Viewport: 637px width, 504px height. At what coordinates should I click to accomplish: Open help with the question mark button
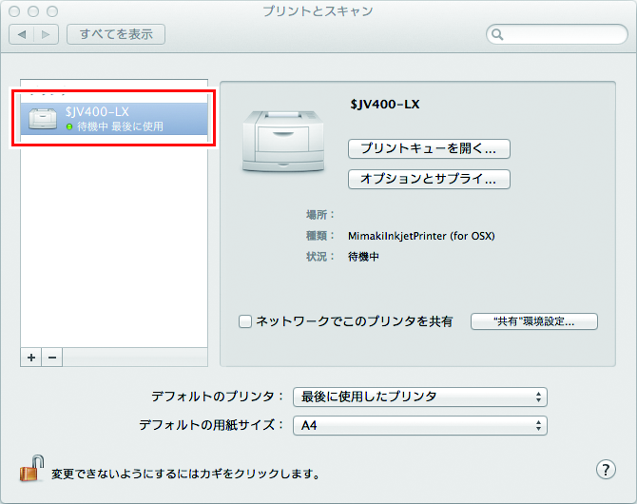606,469
